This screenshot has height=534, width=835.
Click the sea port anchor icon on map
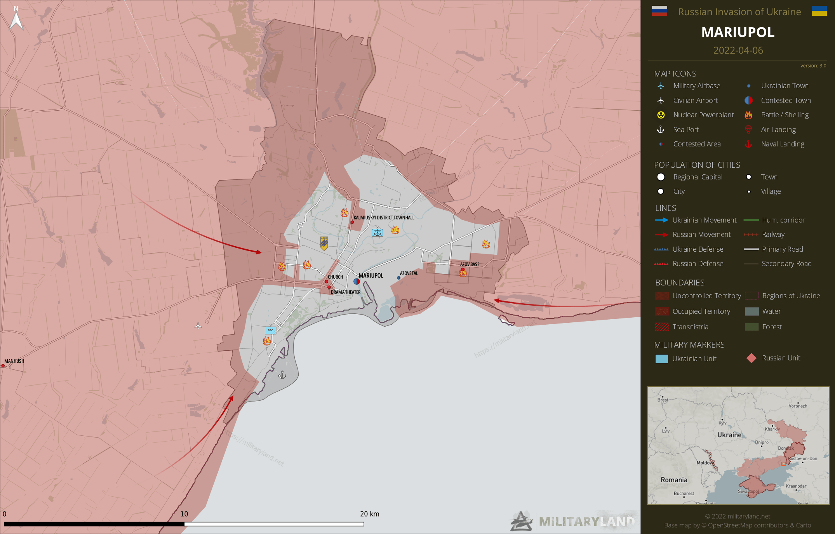282,375
